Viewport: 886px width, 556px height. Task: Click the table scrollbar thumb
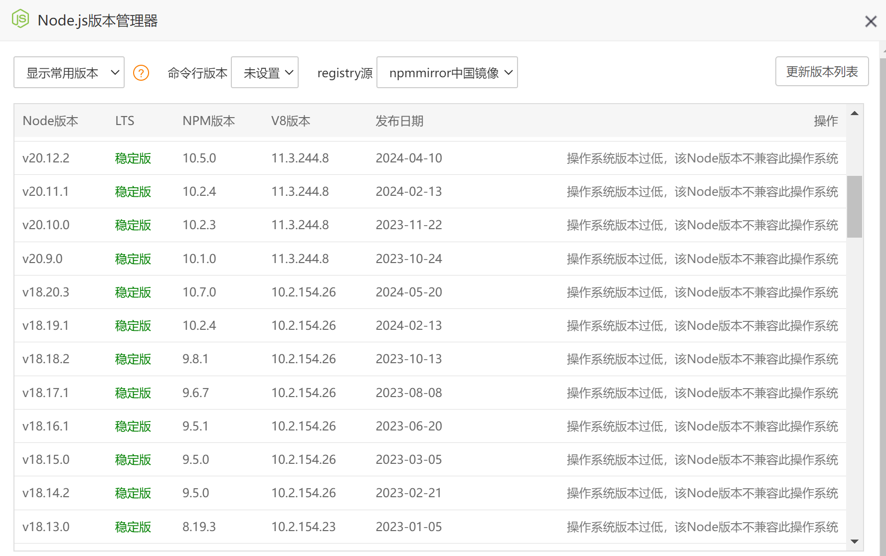point(855,206)
